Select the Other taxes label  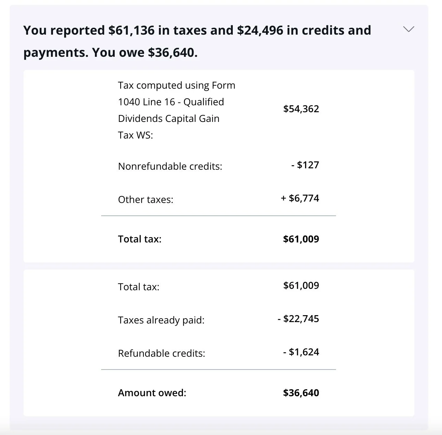(145, 199)
